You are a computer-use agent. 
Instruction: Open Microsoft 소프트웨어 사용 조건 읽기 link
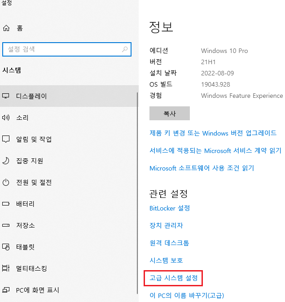pos(202,168)
